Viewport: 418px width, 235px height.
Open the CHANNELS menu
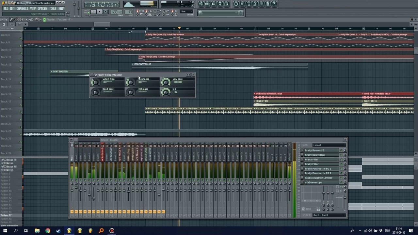(22, 8)
